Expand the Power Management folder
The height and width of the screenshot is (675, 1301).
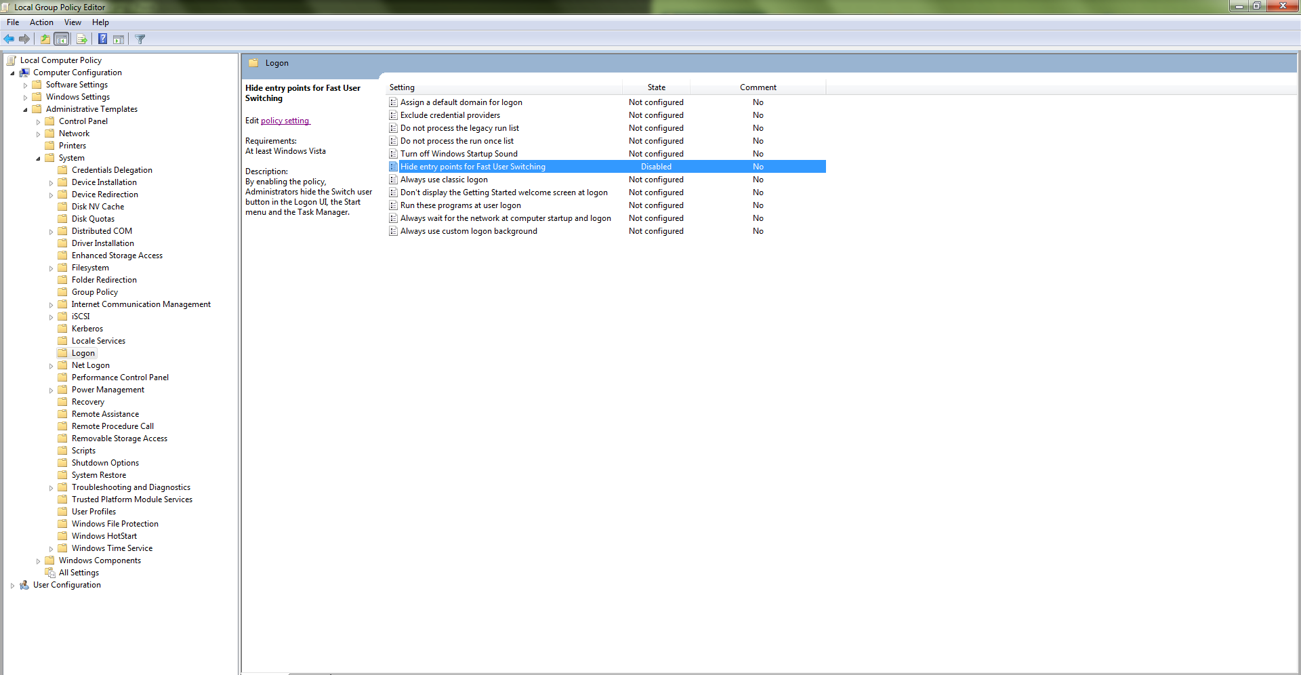51,390
